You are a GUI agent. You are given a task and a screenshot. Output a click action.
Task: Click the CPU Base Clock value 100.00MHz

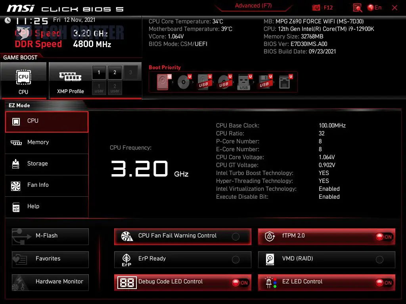tap(332, 125)
